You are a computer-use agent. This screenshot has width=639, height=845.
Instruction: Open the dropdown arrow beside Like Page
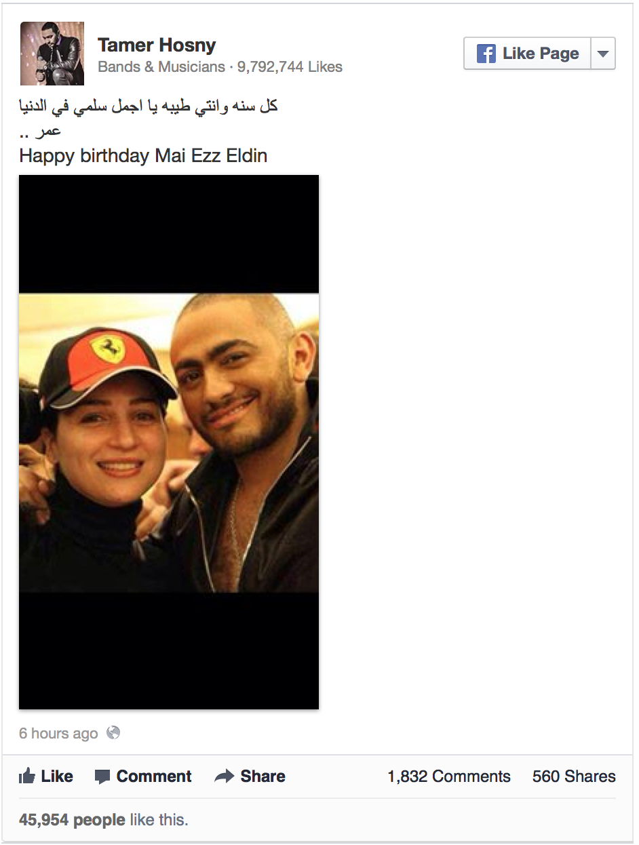603,54
